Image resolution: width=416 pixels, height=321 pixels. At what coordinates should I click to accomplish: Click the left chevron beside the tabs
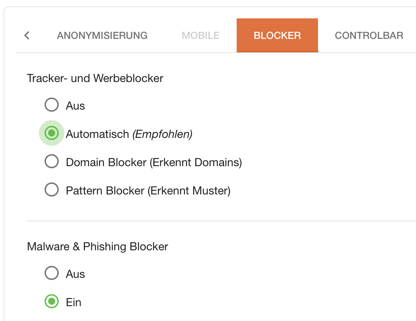pos(27,35)
